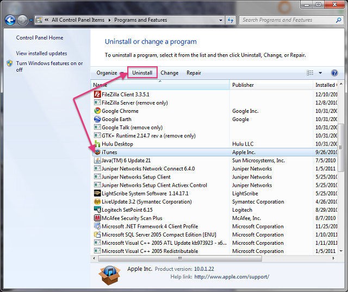Go to All Control Panel Items breadcrumb
The width and height of the screenshot is (348, 292).
(78, 20)
